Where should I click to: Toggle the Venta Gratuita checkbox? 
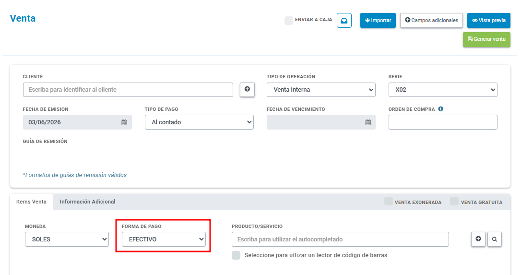tap(454, 201)
